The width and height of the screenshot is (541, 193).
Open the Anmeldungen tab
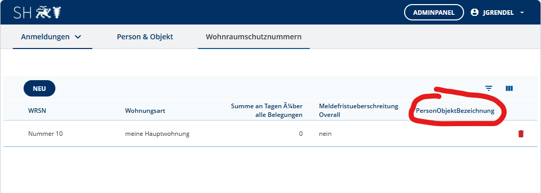[x=52, y=37]
